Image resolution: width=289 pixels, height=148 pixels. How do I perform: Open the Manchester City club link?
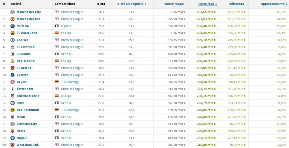29,12
